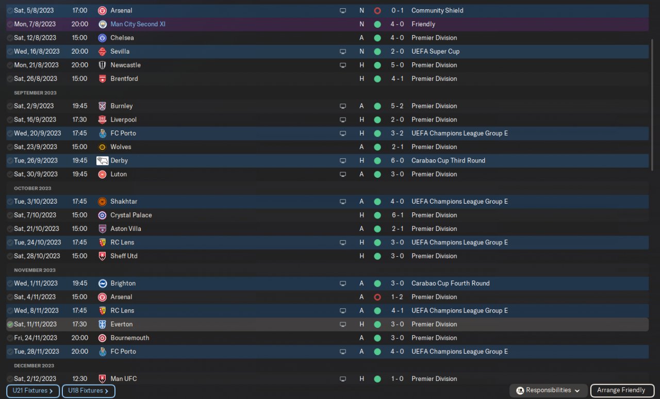Click the 5 - 2 score against Burnley
This screenshot has height=399, width=660.
[x=397, y=106]
